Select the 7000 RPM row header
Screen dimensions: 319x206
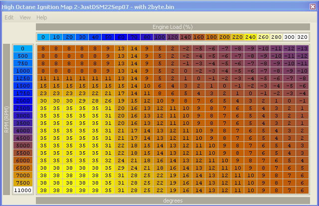pos(23,175)
